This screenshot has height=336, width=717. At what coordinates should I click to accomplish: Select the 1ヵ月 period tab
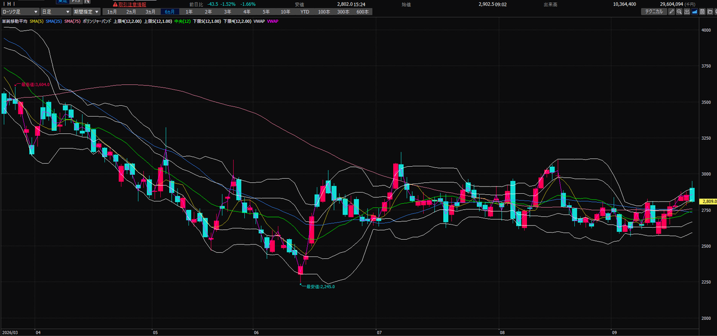[112, 11]
